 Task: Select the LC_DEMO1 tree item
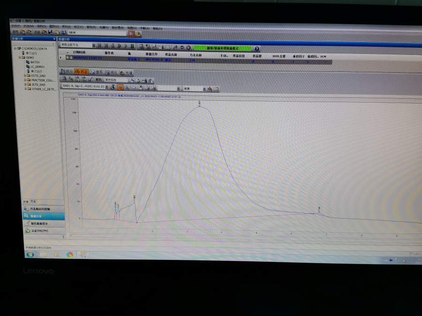coord(35,66)
